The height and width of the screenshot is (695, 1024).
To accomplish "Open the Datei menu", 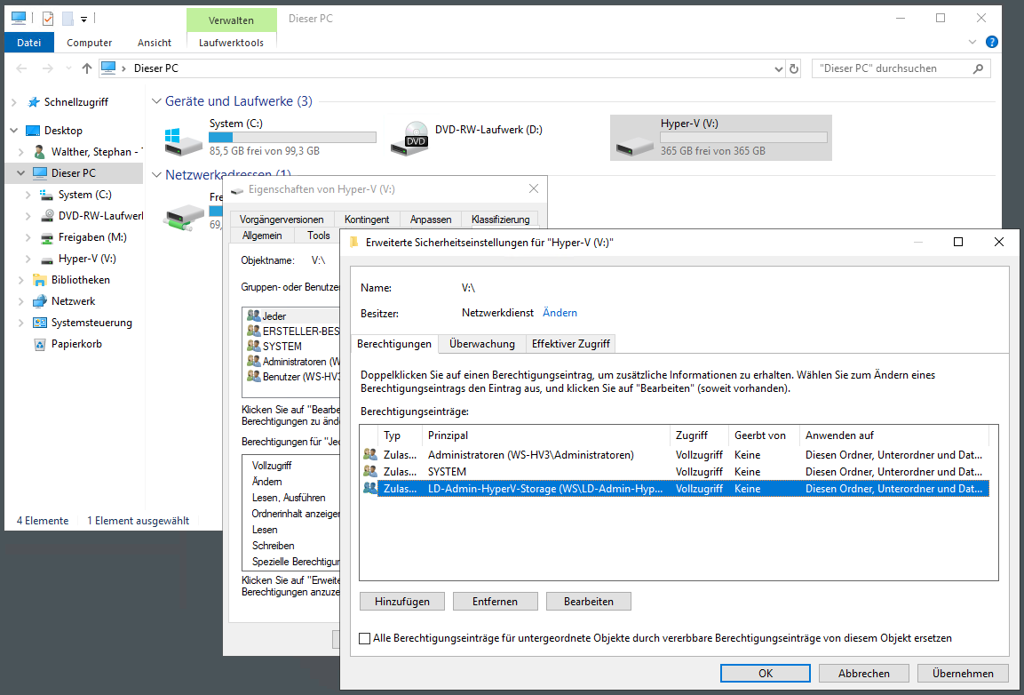I will tap(28, 43).
